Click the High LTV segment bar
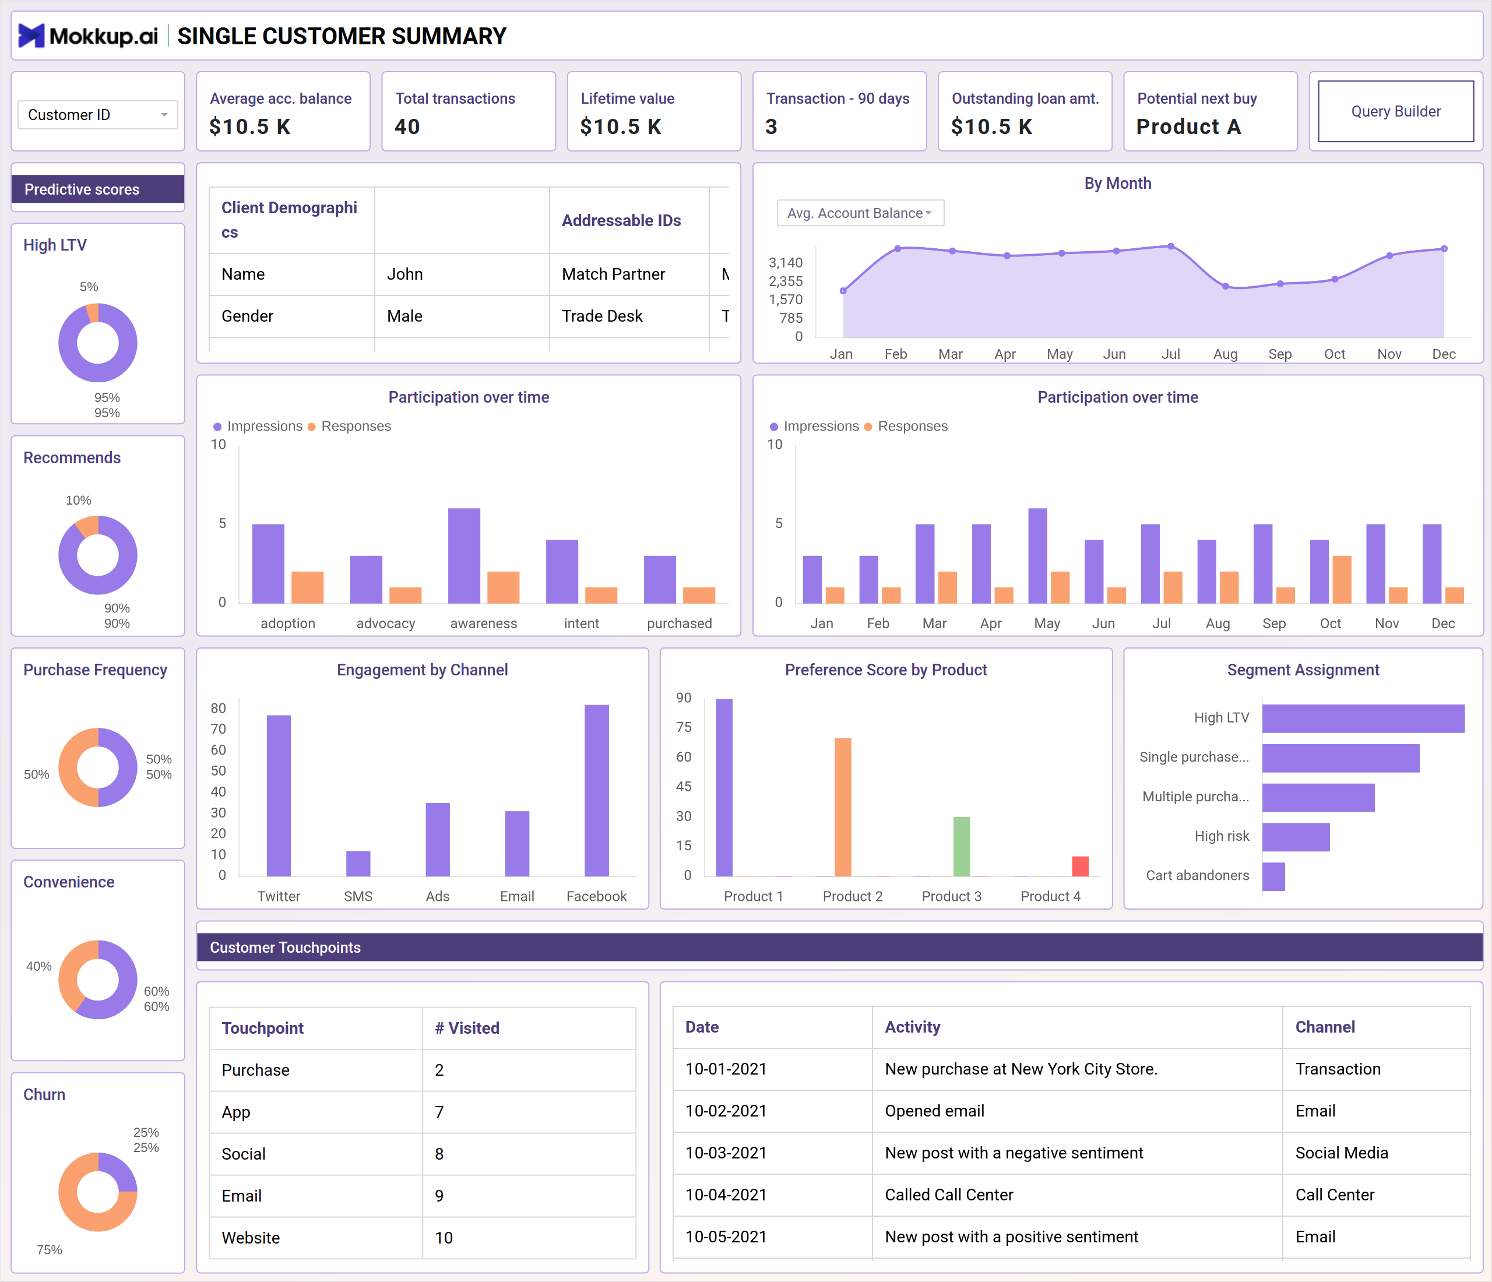Image resolution: width=1492 pixels, height=1282 pixels. click(x=1363, y=719)
